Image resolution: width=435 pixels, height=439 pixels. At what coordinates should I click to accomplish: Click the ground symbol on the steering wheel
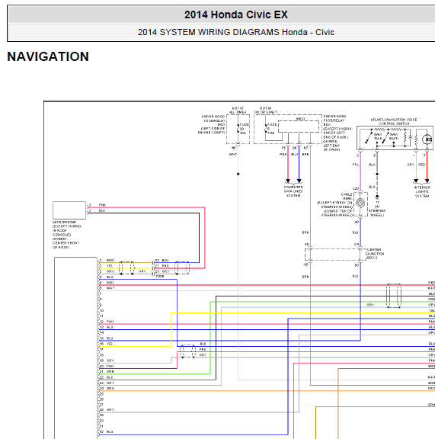377,197
